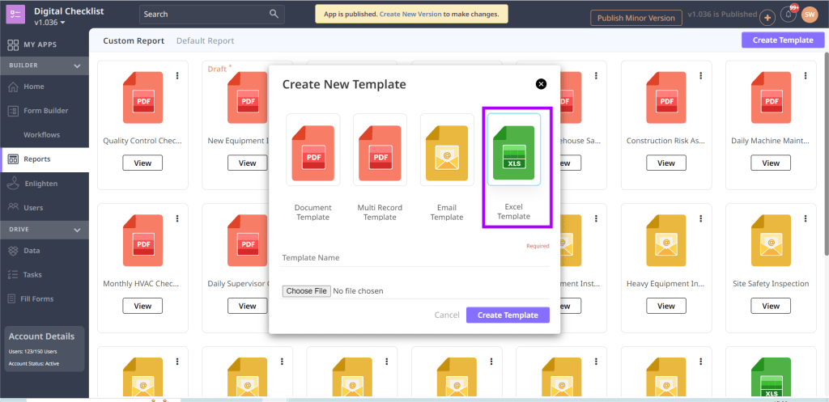Image resolution: width=829 pixels, height=402 pixels.
Task: Close the Create New Template dialog
Action: coord(541,84)
